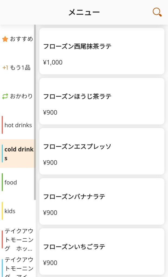Select フローズンエスプレッソ item

tap(102, 151)
